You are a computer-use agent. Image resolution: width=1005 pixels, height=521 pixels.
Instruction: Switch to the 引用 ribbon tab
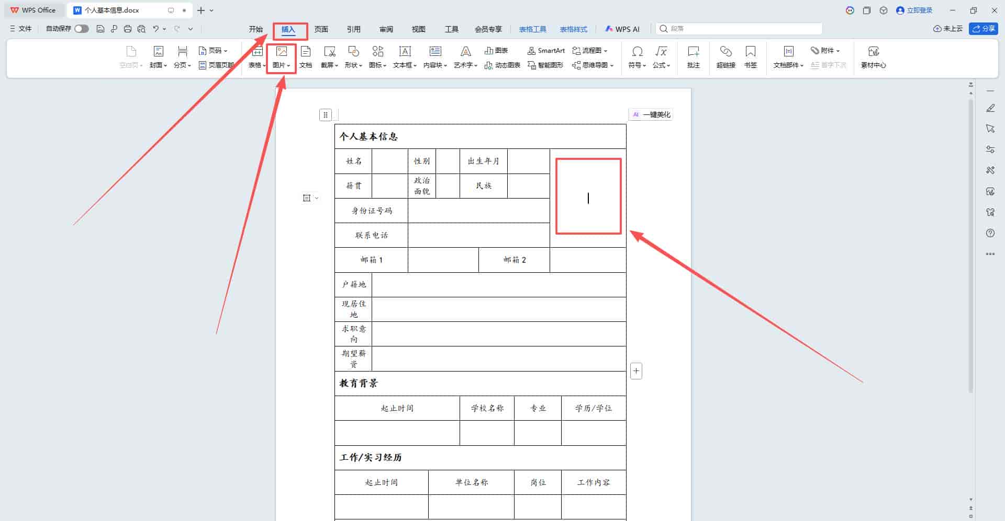(353, 29)
